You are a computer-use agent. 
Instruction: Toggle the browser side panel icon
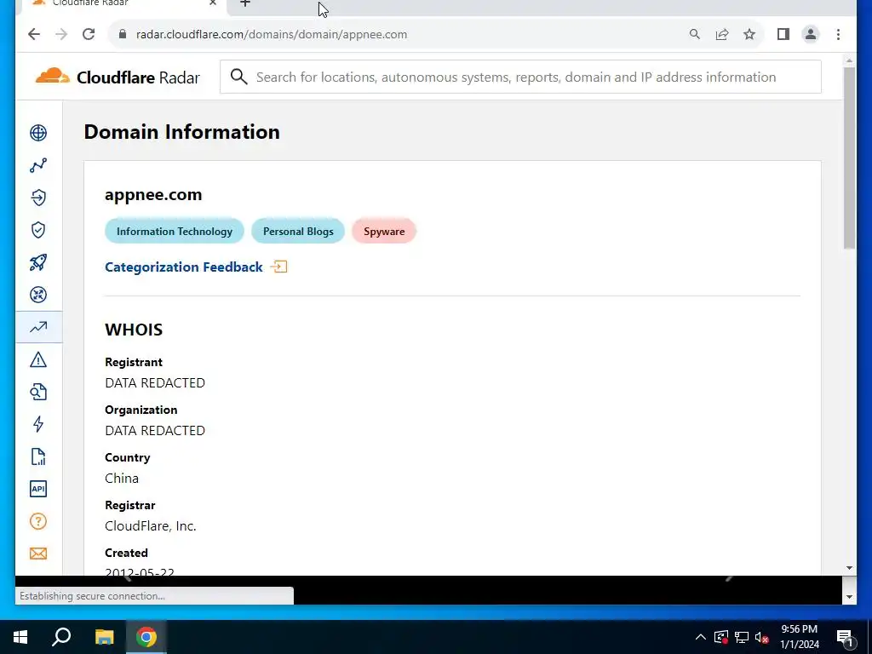click(x=783, y=34)
